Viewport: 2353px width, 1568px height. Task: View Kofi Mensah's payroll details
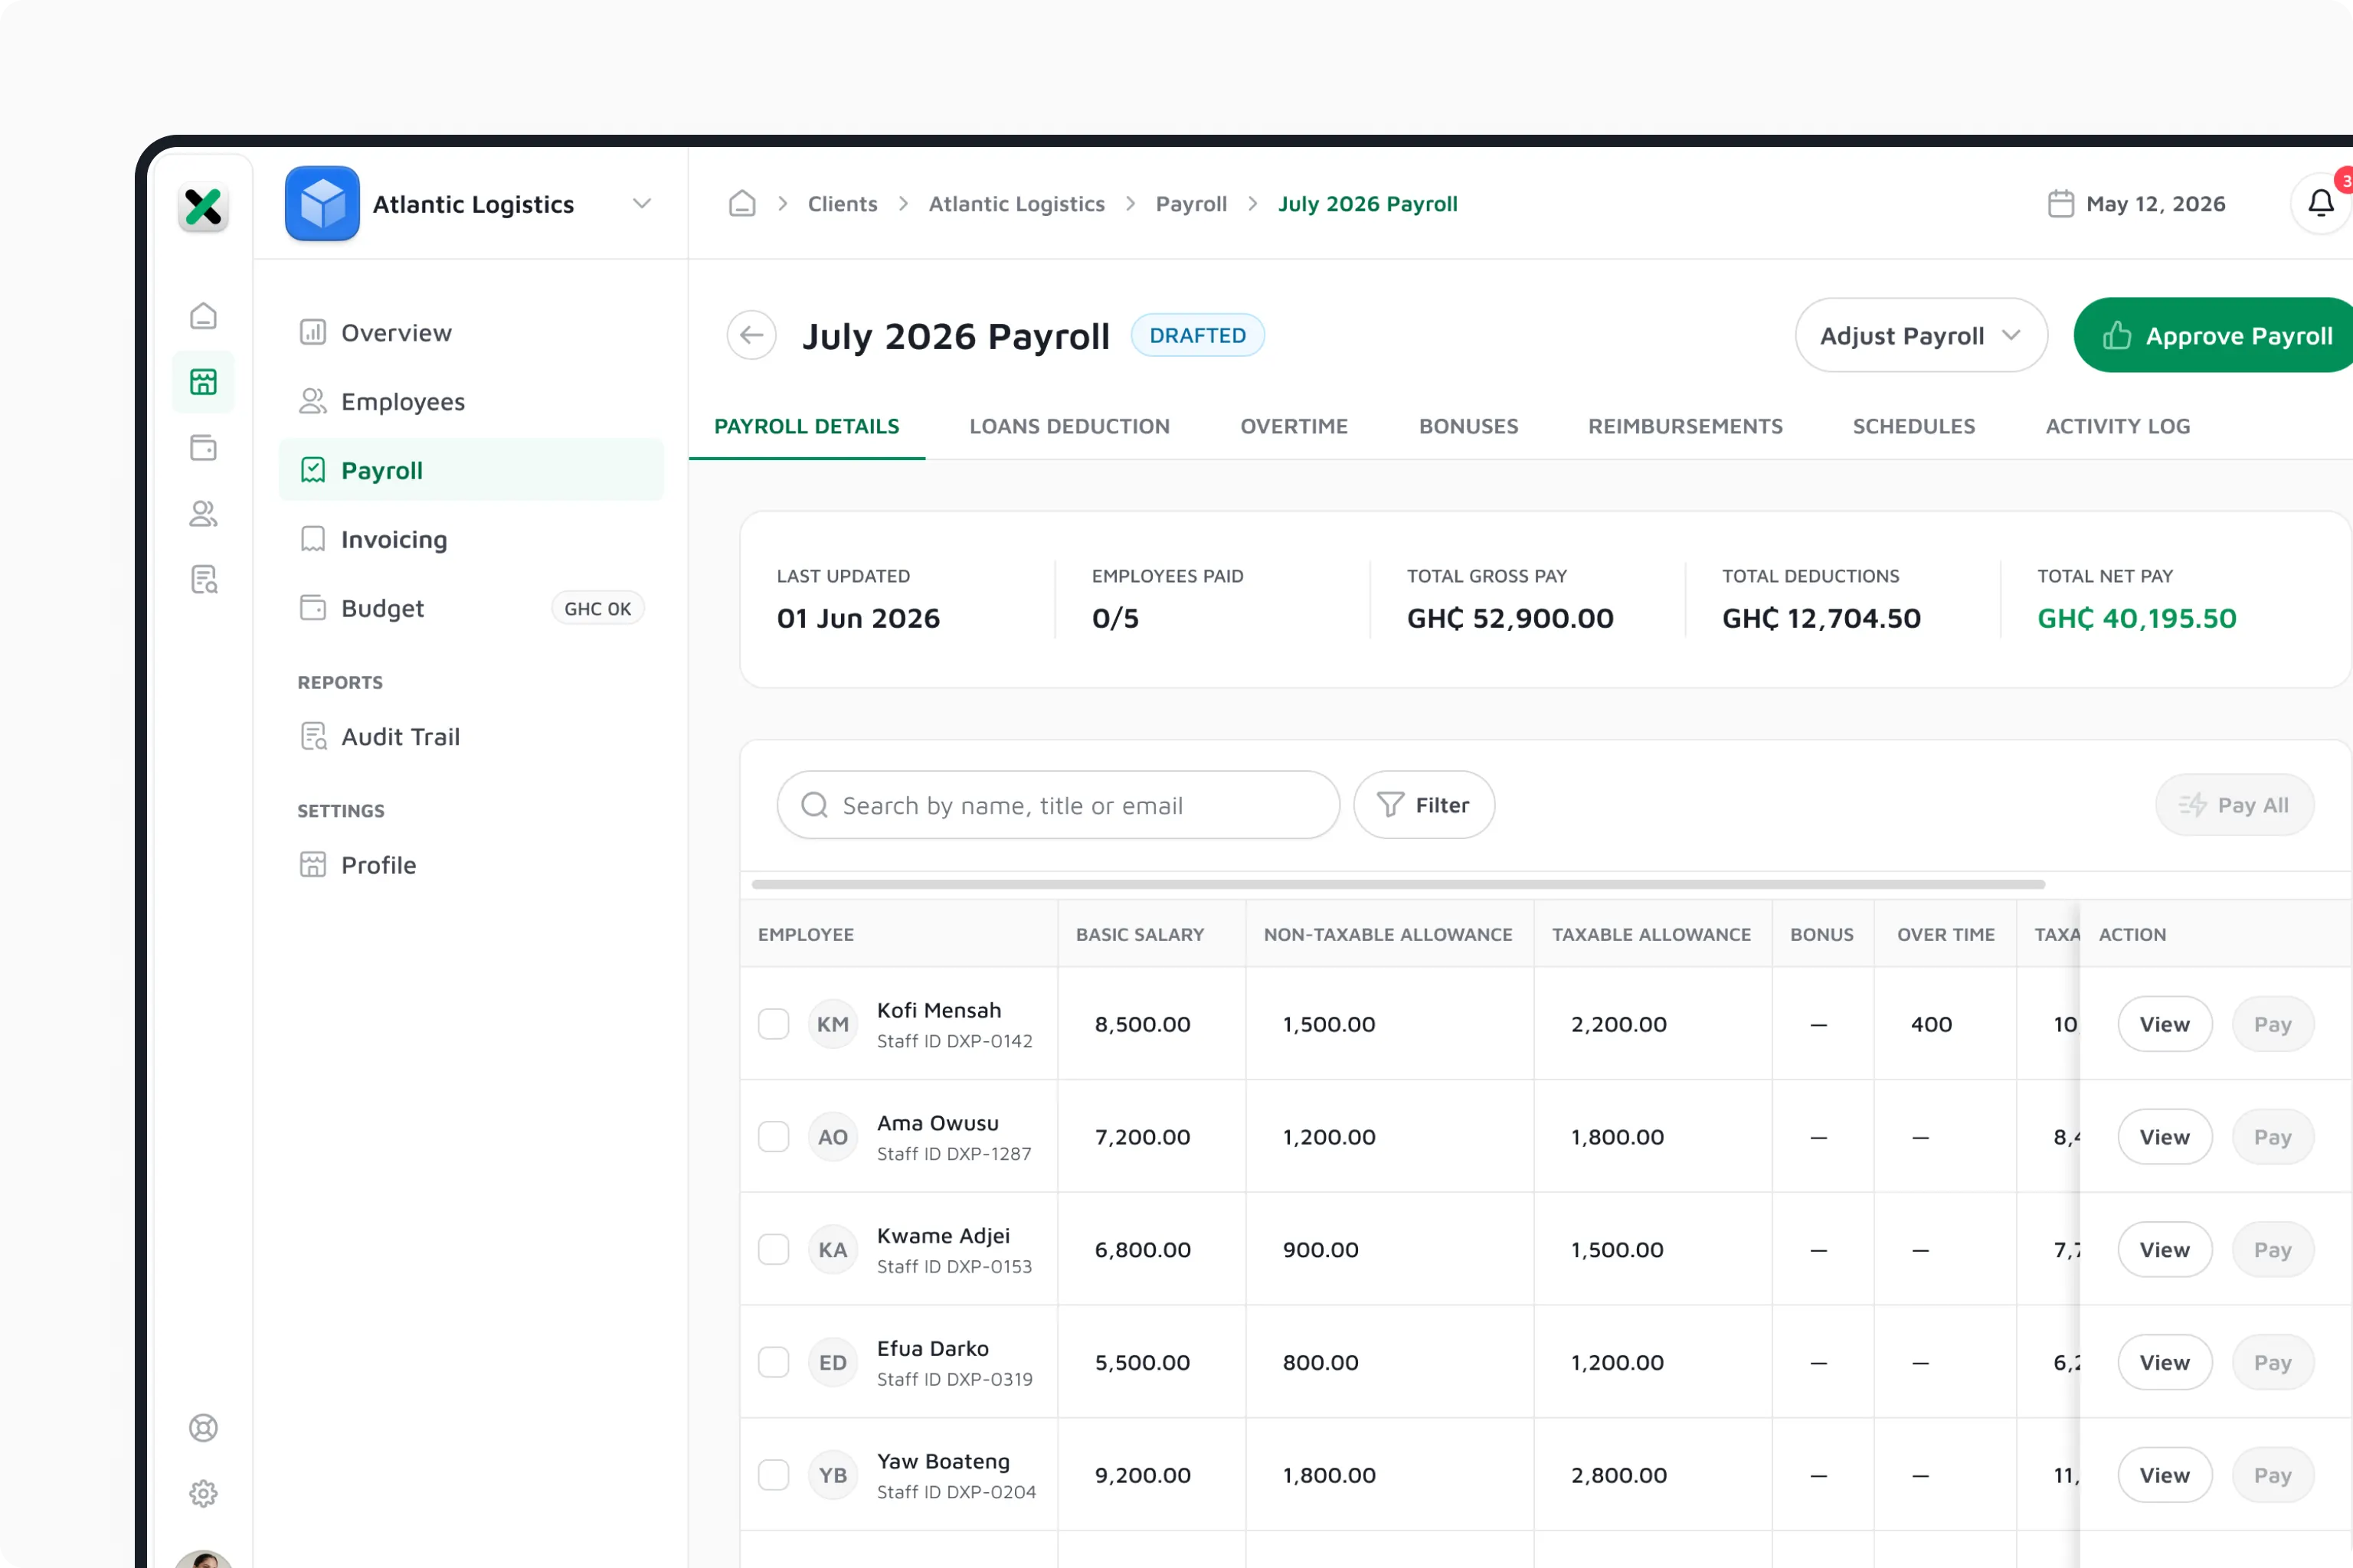coord(2164,1024)
